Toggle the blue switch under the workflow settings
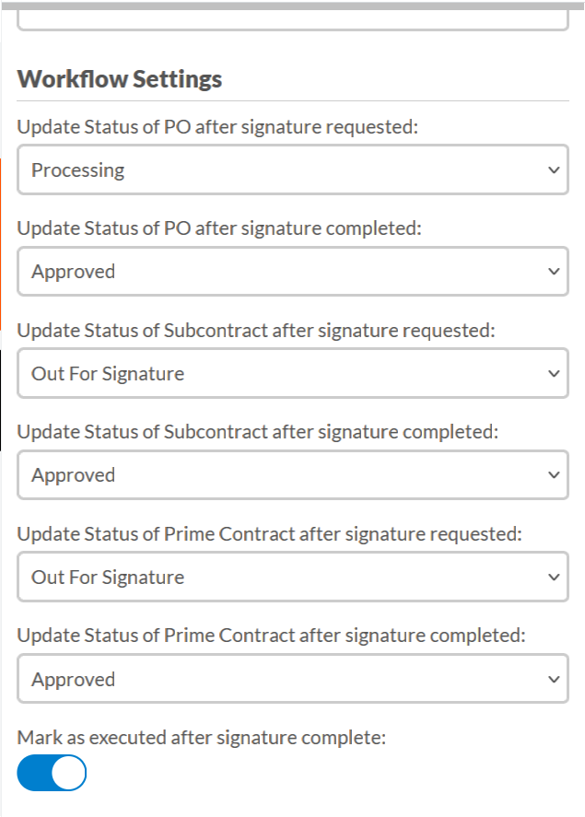Image resolution: width=585 pixels, height=817 pixels. [x=52, y=772]
